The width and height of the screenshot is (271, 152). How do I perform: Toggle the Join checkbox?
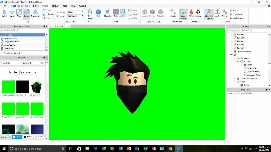tap(44, 18)
